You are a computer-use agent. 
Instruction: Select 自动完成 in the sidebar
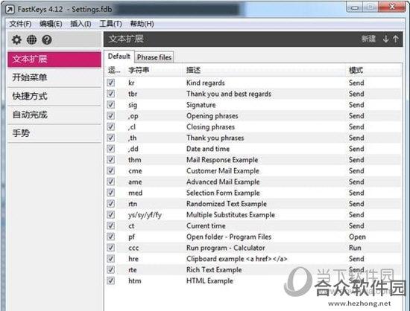[54, 115]
